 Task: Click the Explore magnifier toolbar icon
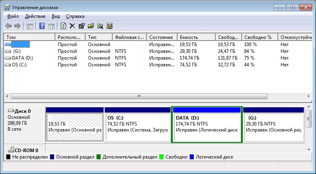pos(100,26)
